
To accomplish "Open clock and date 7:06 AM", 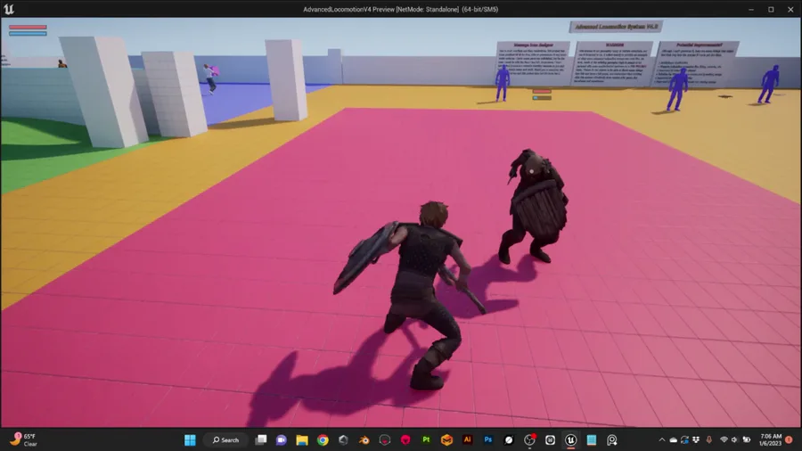I will pos(770,439).
